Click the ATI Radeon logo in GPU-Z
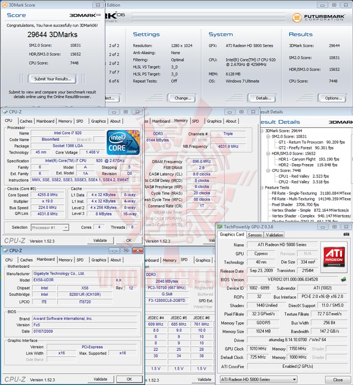Image resolution: width=353 pixels, height=385 pixels. [x=334, y=257]
